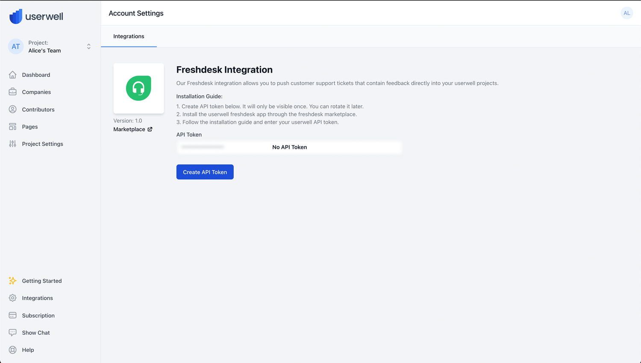
Task: Click the Pages sidebar icon
Action: click(x=13, y=126)
